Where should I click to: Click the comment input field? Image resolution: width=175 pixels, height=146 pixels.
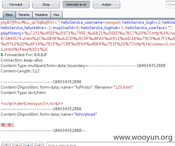(171, 5)
